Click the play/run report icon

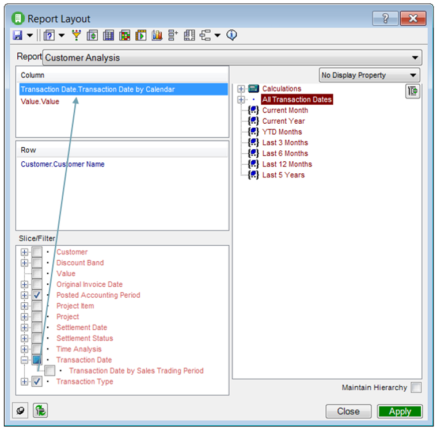[x=140, y=35]
